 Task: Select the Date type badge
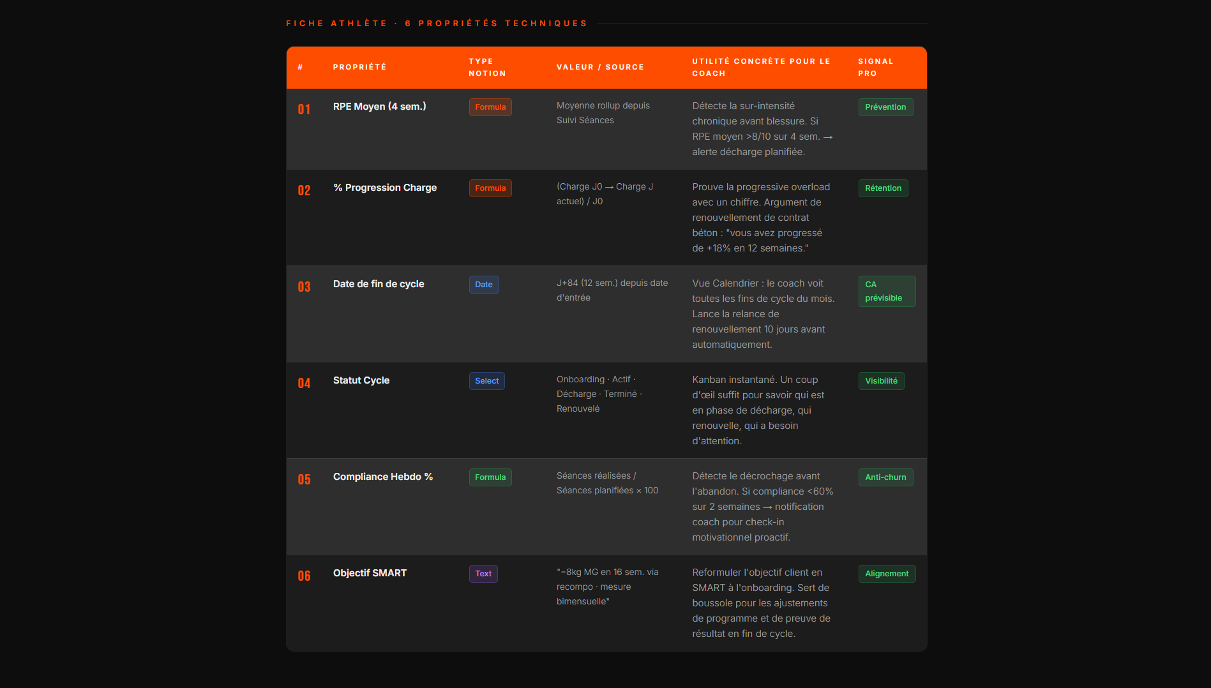click(483, 285)
